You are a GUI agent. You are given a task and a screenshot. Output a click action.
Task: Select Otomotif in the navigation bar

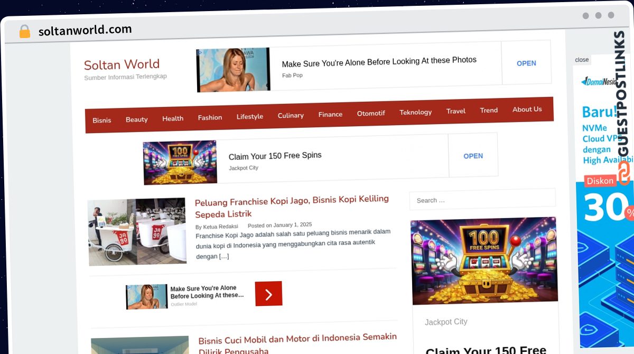tap(371, 113)
